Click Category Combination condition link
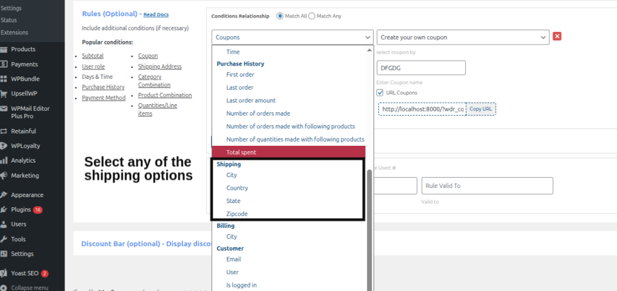This screenshot has height=291, width=617. click(154, 81)
